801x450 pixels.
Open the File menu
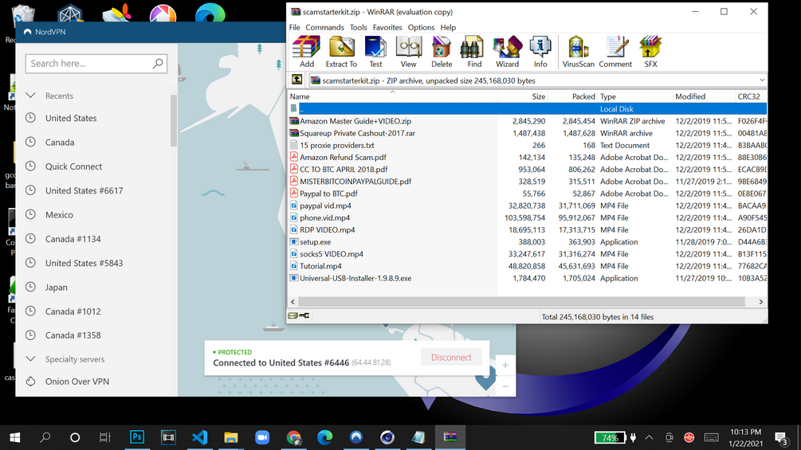click(295, 27)
